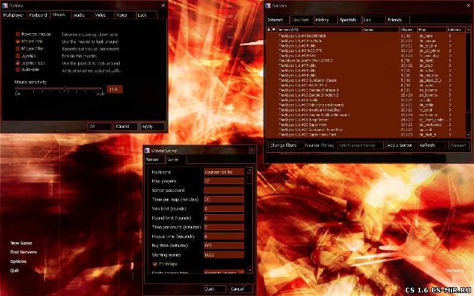
Task: Click the Starting money field
Action: click(224, 255)
